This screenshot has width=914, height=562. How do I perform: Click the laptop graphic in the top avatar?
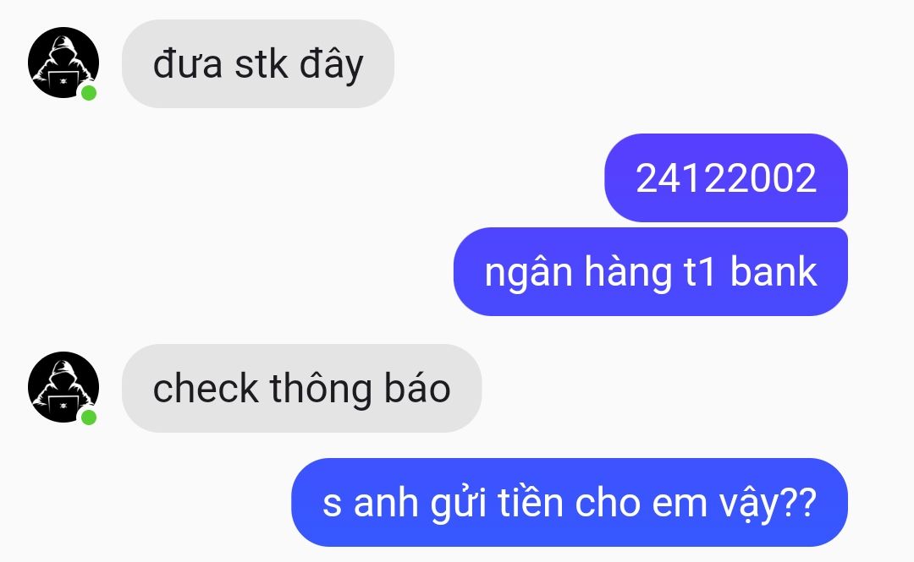(63, 81)
